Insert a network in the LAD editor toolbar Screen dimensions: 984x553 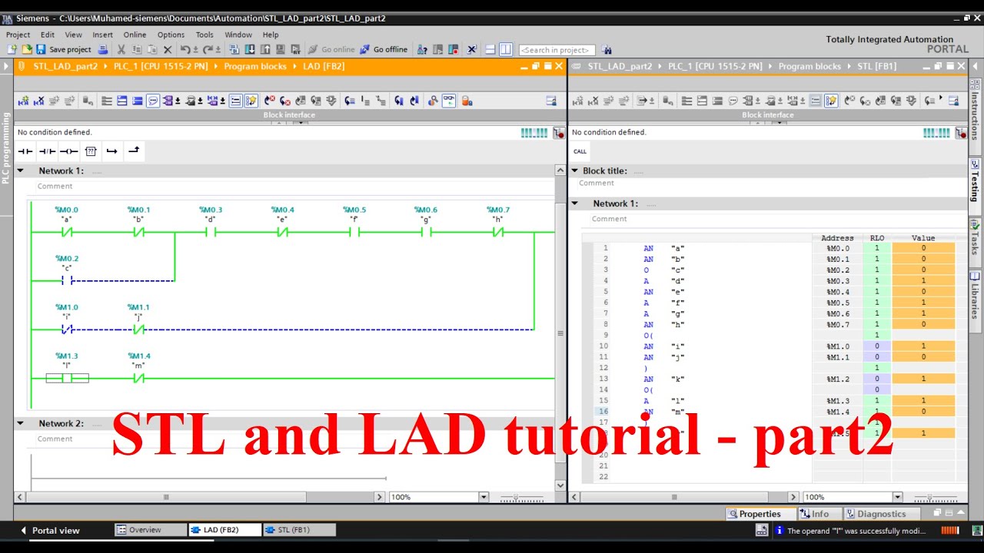23,101
